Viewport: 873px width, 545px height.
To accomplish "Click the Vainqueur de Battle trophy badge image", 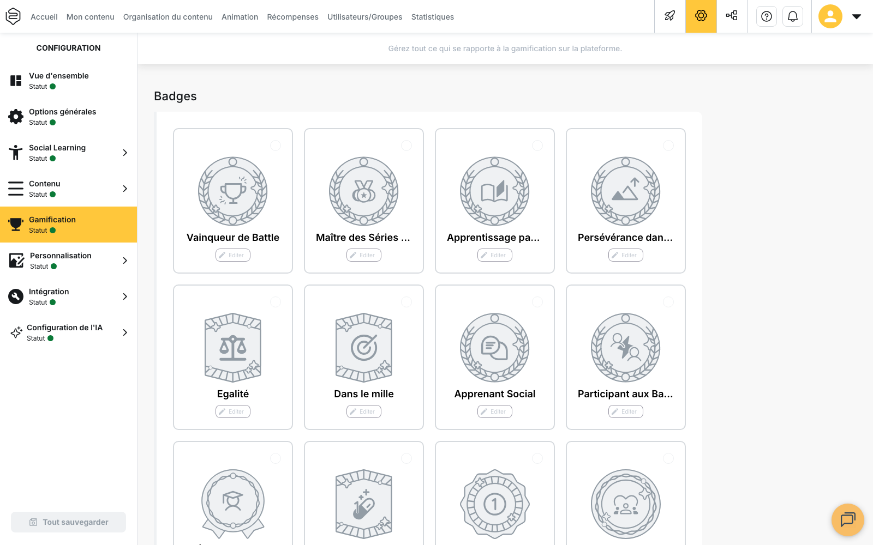I will [x=233, y=191].
